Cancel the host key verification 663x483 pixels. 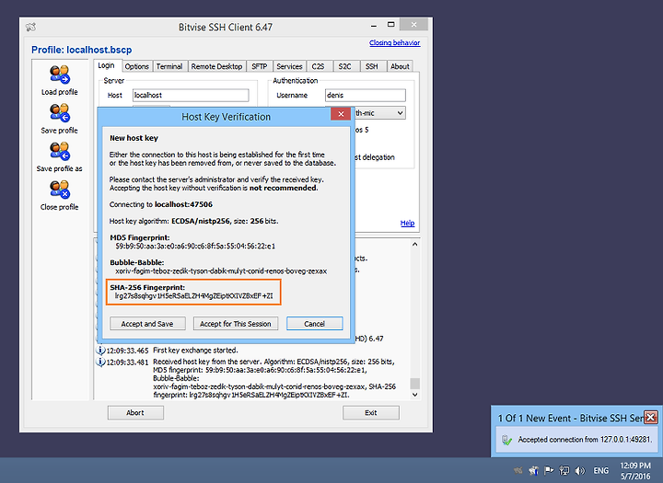315,324
